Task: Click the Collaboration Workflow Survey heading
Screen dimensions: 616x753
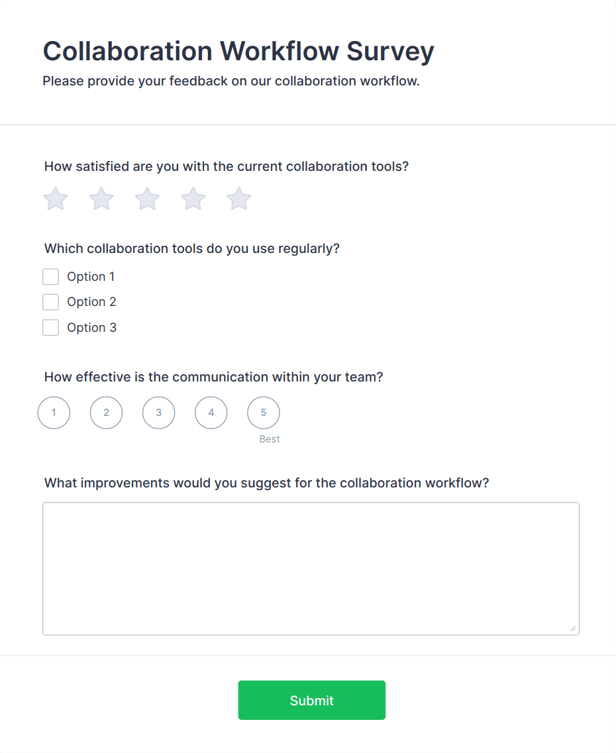Action: [238, 51]
